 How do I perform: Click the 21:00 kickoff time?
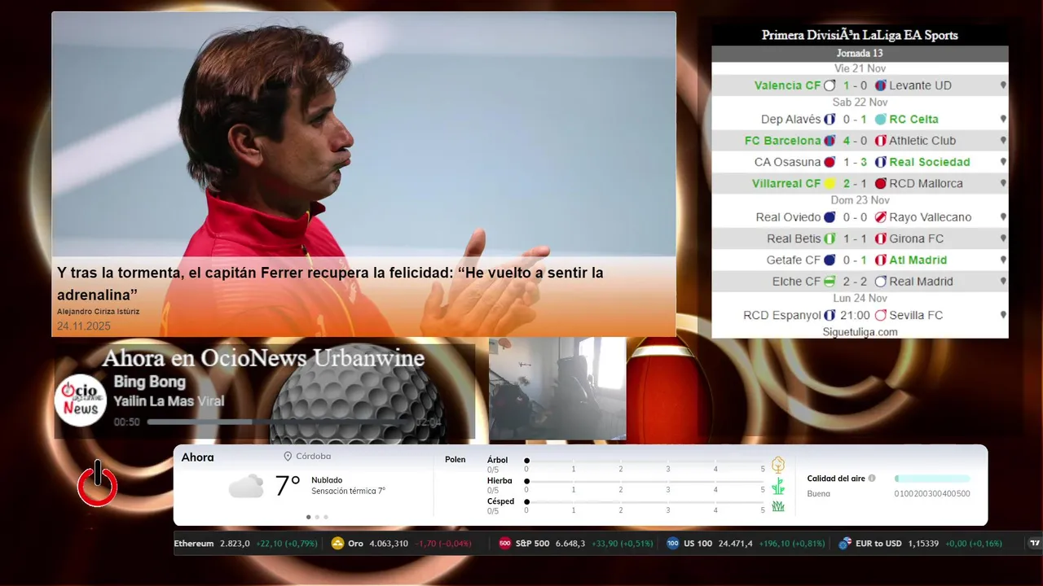point(855,315)
